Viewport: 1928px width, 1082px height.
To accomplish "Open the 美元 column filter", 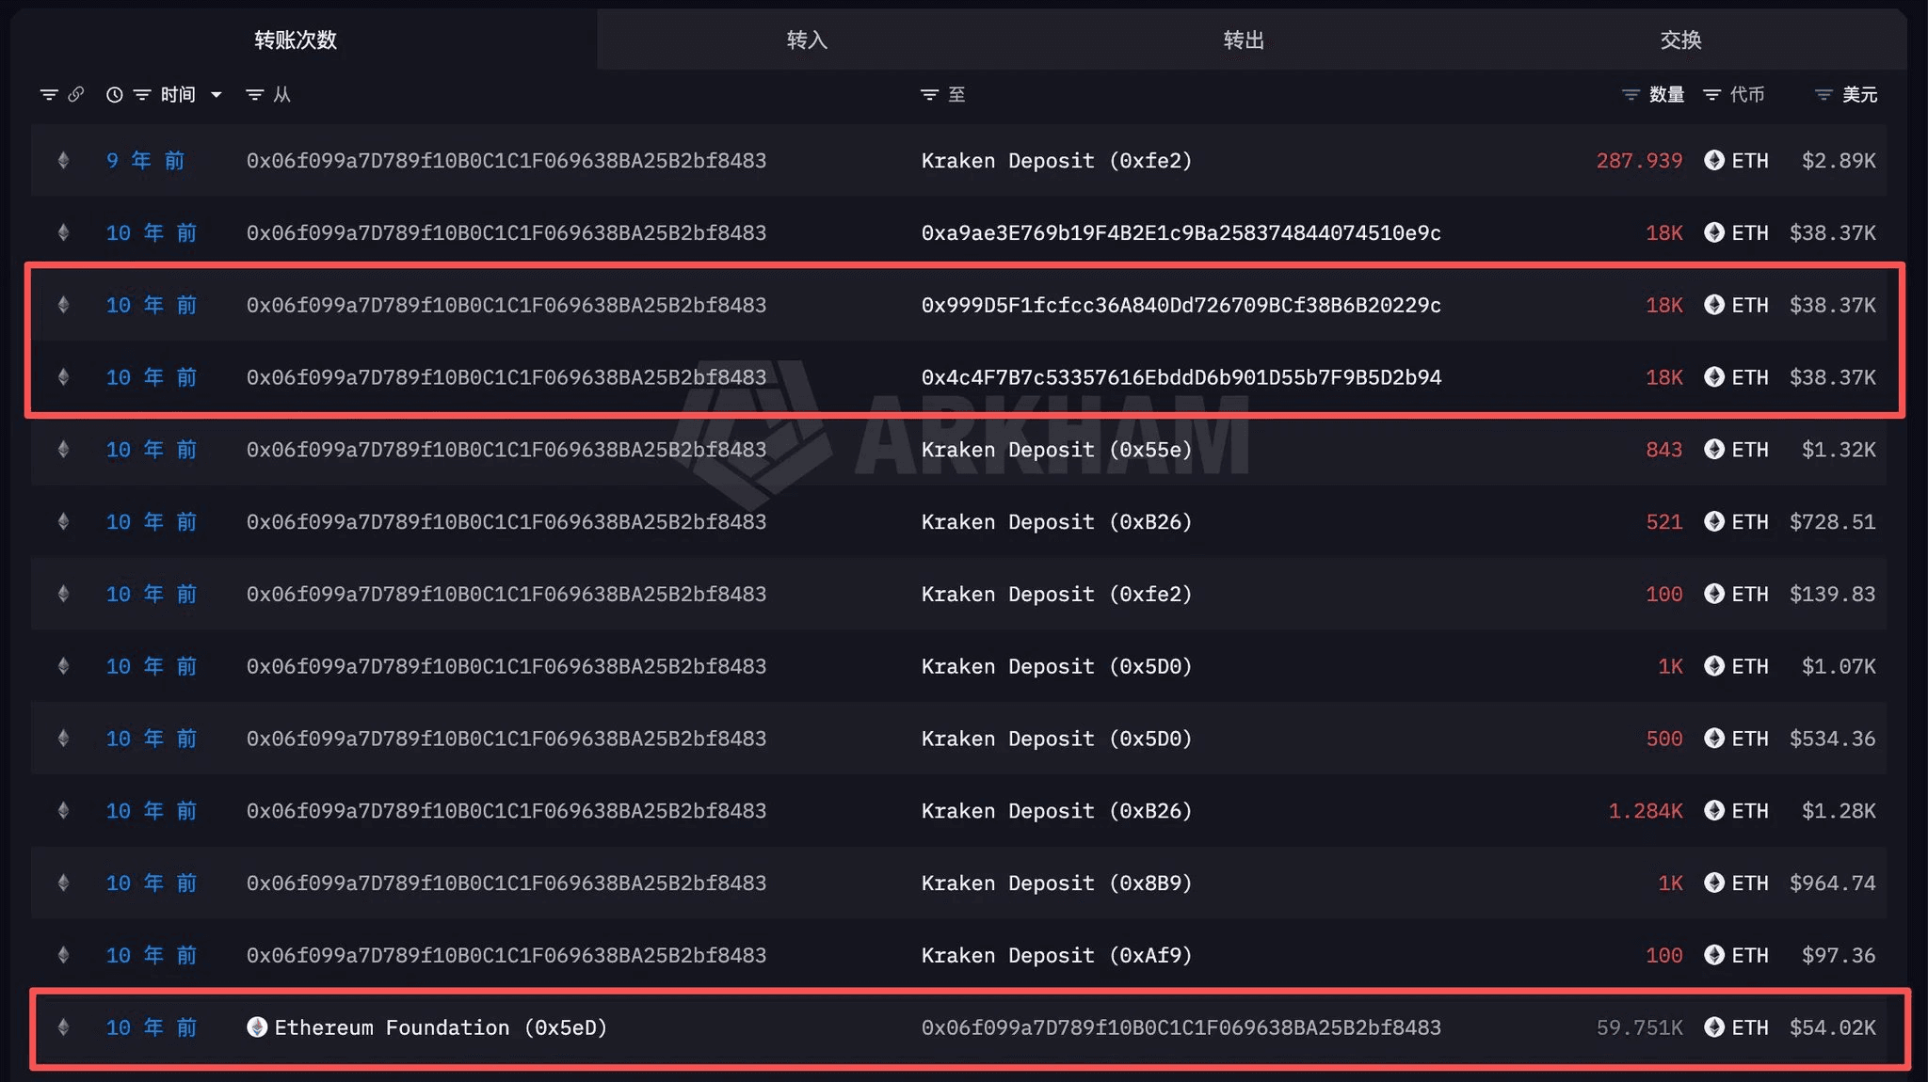I will coord(1824,95).
